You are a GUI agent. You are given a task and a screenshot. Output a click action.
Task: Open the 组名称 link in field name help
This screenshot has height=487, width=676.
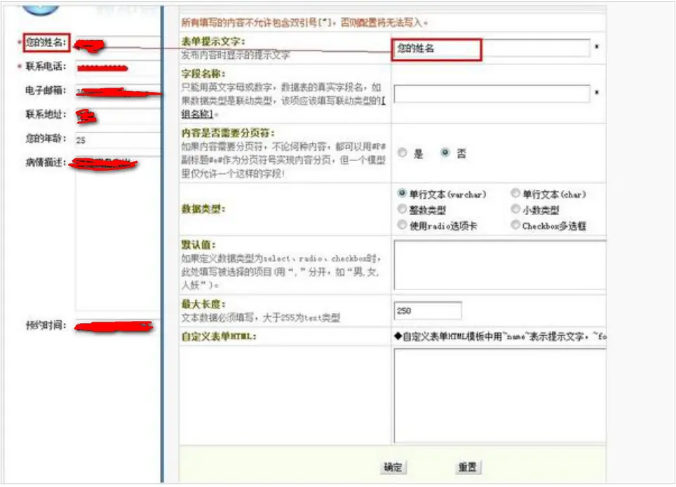198,114
